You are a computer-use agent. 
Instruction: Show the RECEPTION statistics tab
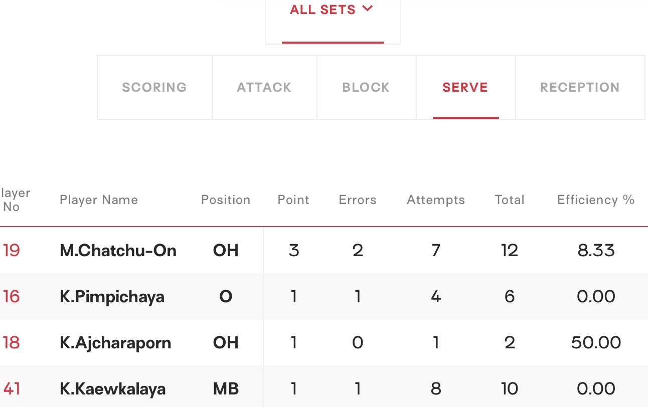coord(580,87)
